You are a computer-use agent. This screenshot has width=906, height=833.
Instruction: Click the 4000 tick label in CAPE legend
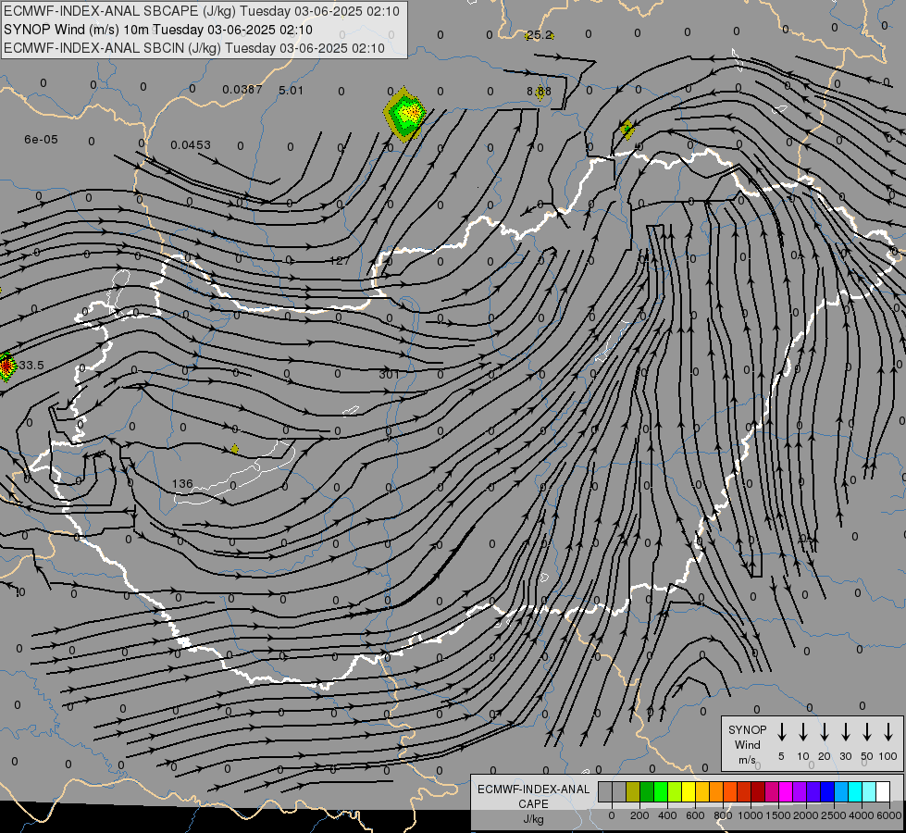click(862, 815)
